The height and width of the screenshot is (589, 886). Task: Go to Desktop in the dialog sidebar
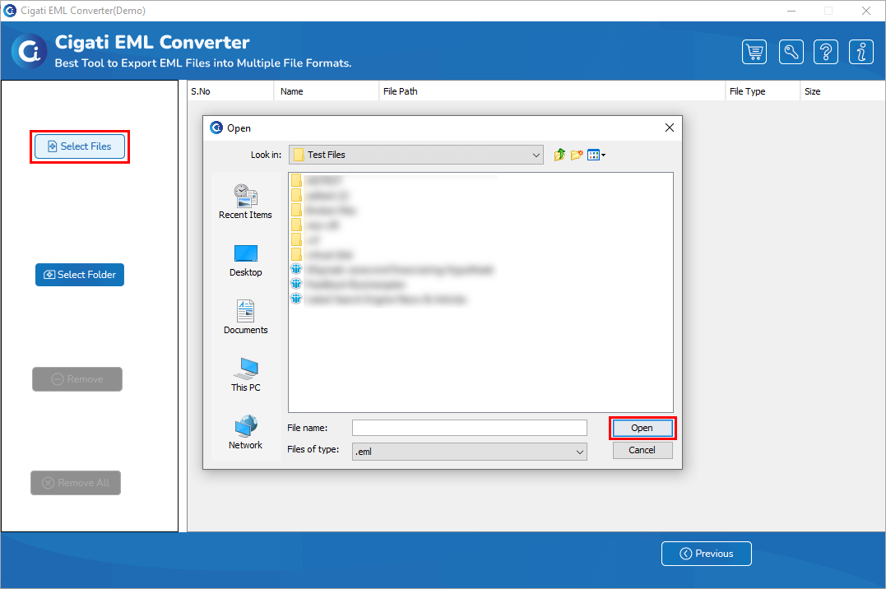(x=245, y=261)
